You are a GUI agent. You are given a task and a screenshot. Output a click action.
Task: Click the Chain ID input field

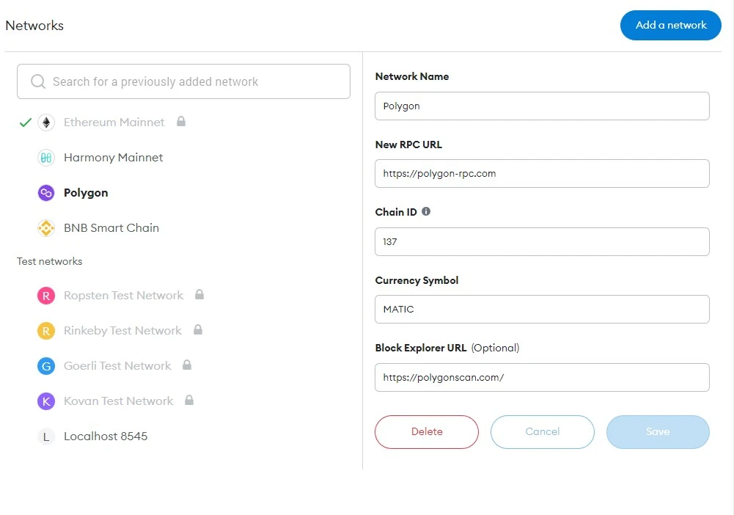point(542,241)
